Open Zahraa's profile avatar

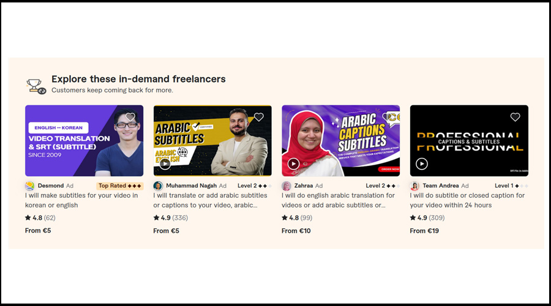[287, 185]
